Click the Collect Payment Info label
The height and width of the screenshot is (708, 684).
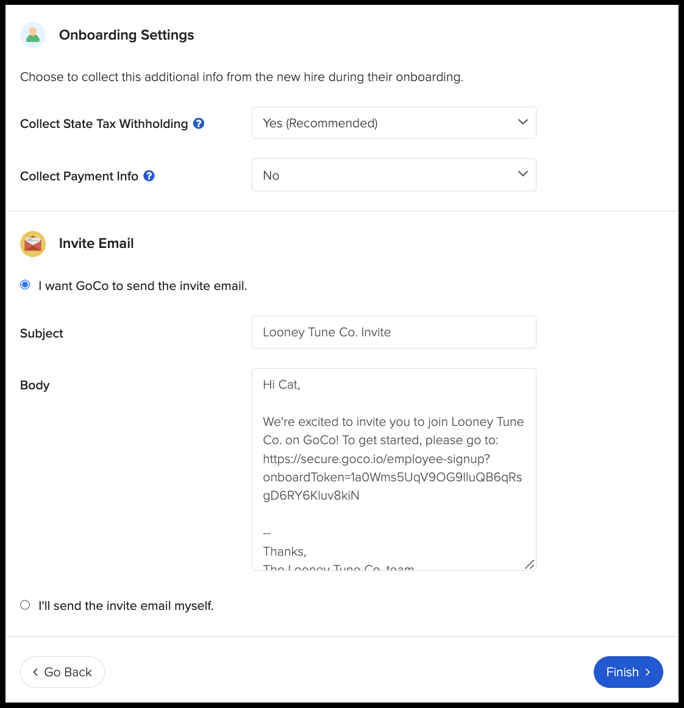point(79,176)
